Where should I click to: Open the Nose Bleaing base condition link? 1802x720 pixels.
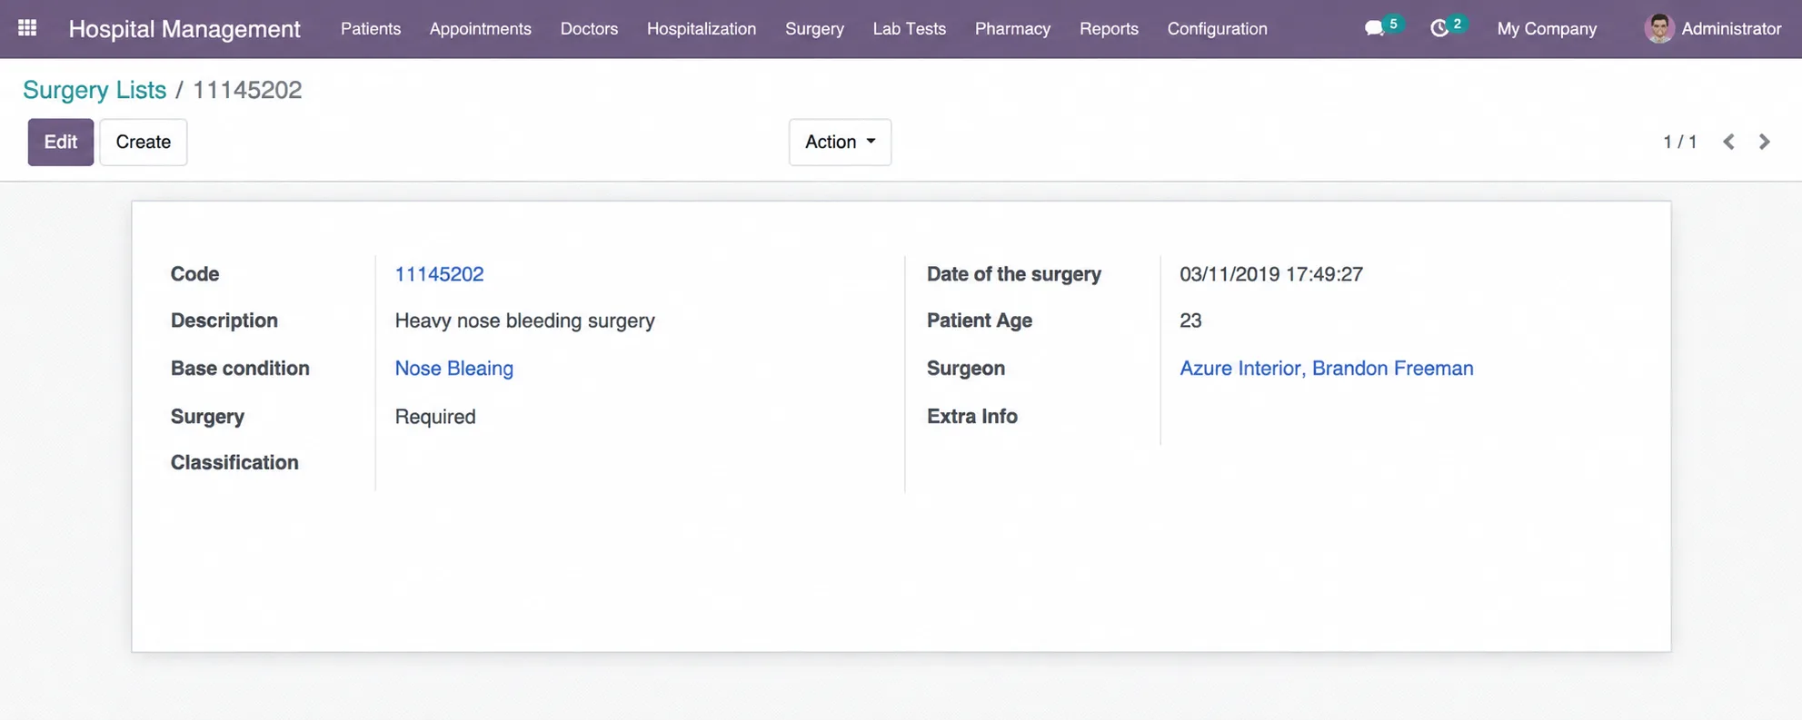click(453, 369)
